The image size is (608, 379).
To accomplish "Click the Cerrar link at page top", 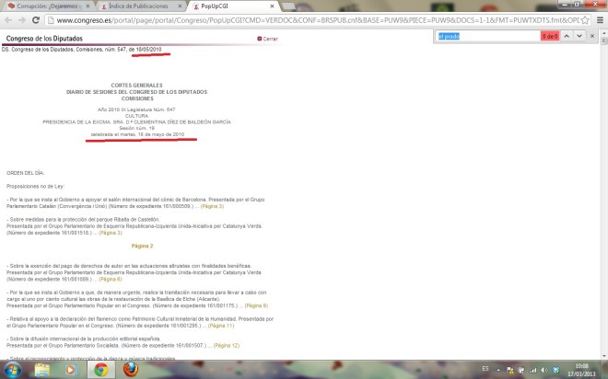I will click(268, 39).
